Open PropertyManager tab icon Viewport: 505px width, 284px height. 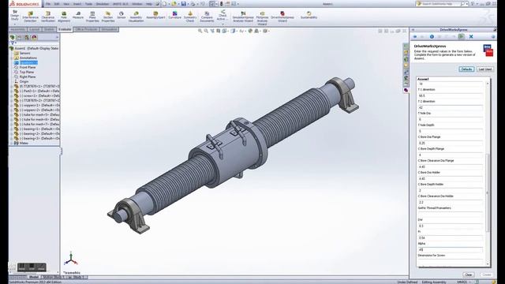point(19,37)
